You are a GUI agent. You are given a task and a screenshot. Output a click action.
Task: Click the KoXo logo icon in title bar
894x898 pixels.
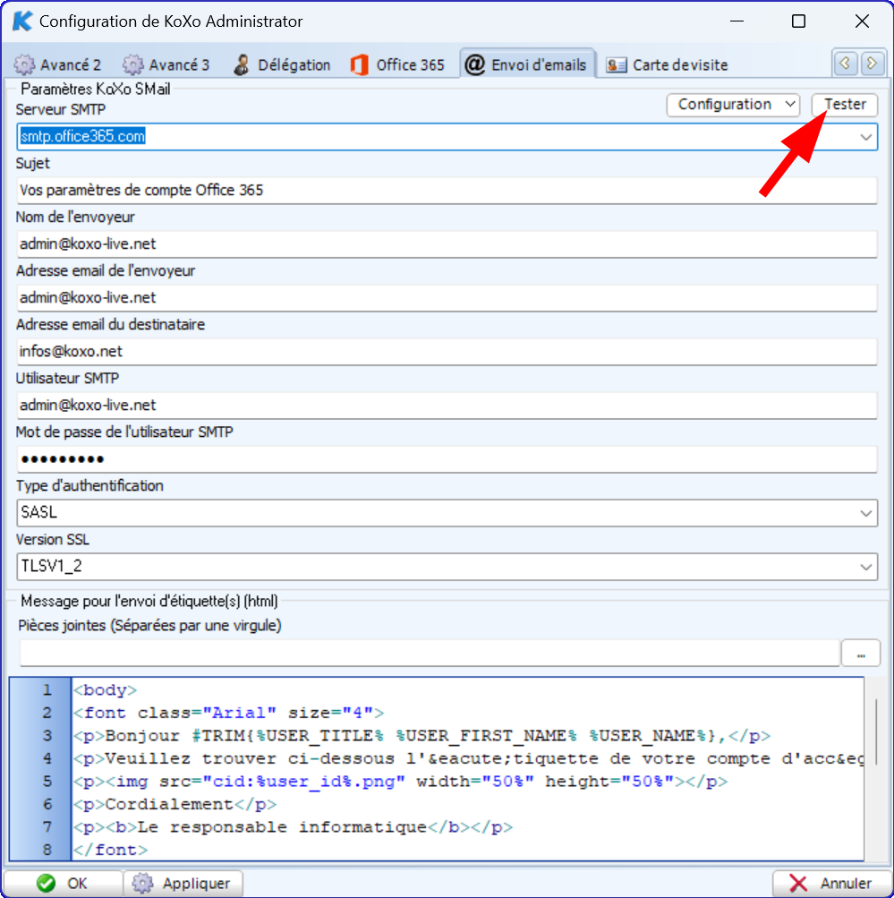21,21
